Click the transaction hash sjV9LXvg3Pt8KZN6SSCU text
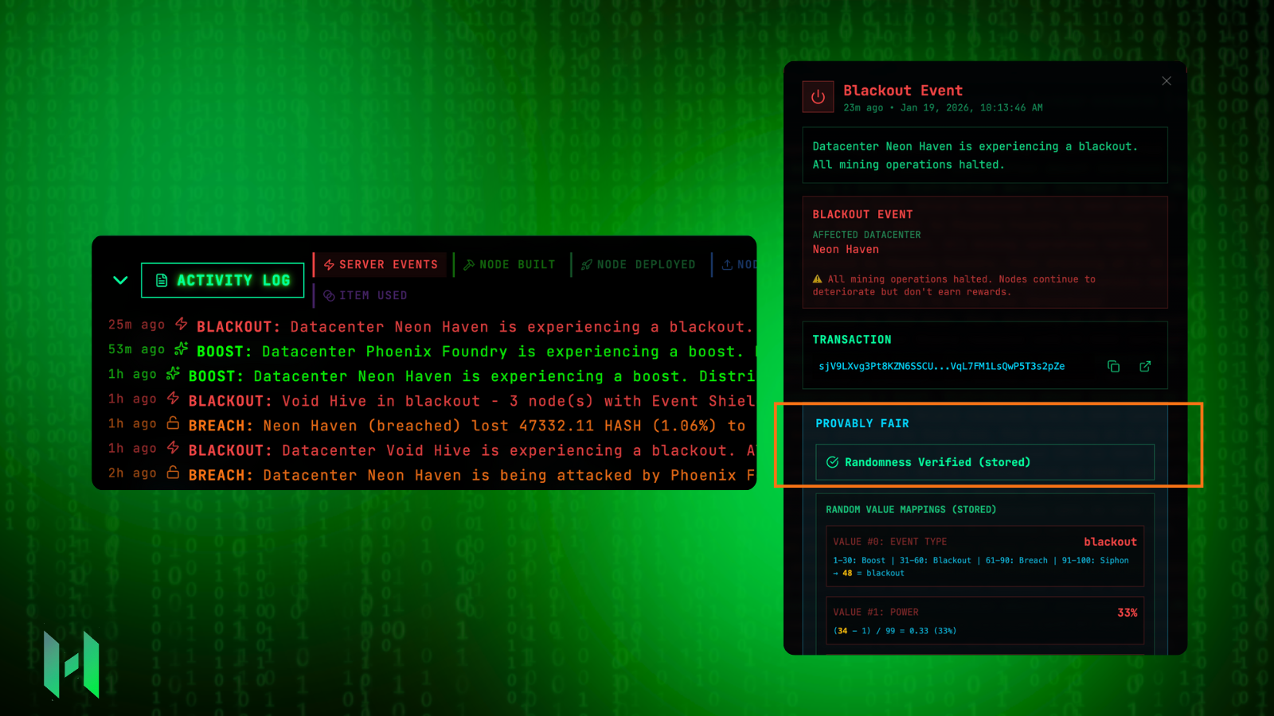 click(x=941, y=367)
